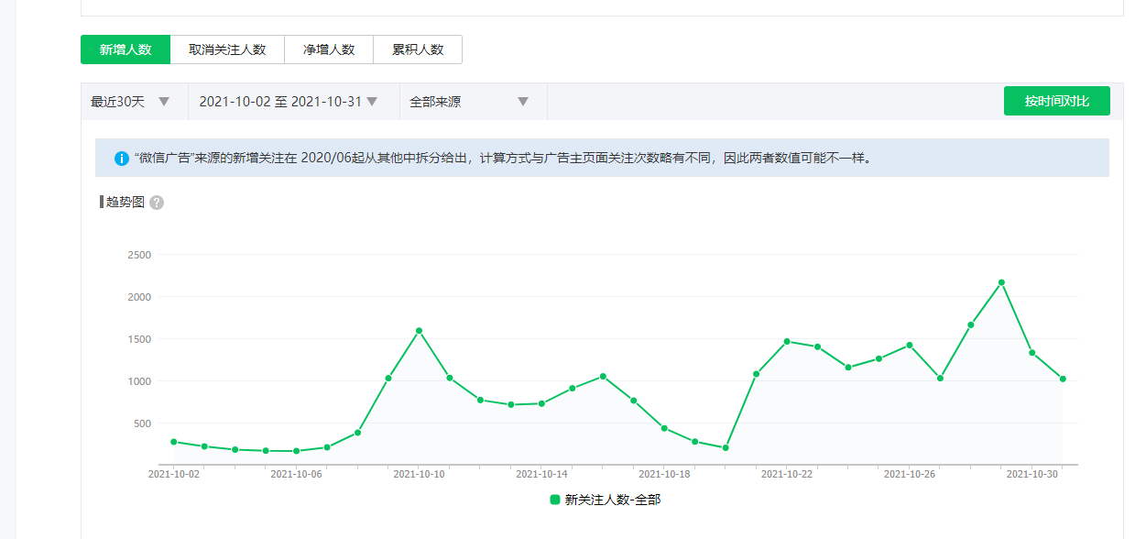Select the first data point at 2021-10-02
This screenshot has width=1146, height=539.
pyautogui.click(x=173, y=442)
